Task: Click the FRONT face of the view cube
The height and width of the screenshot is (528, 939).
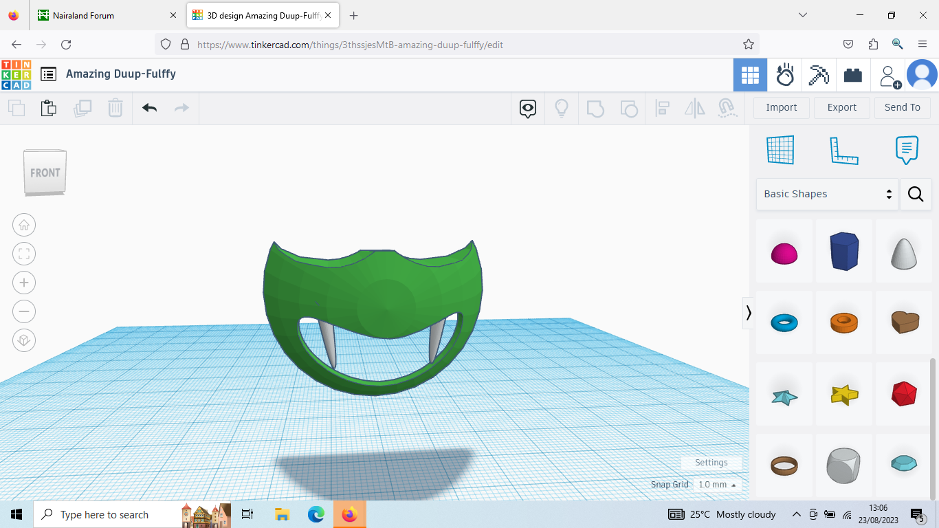Action: 44,173
